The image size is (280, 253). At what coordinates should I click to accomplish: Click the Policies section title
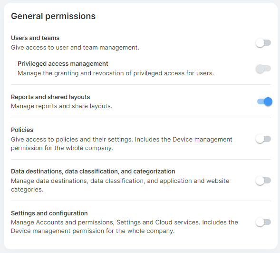(x=22, y=130)
